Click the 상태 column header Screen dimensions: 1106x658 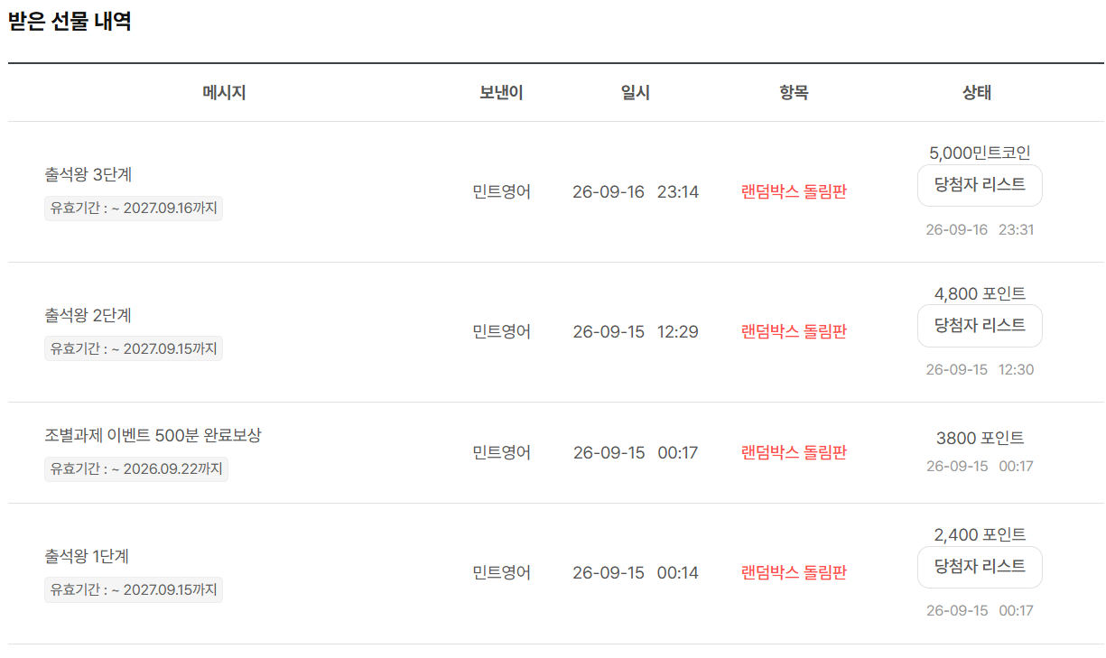point(977,92)
